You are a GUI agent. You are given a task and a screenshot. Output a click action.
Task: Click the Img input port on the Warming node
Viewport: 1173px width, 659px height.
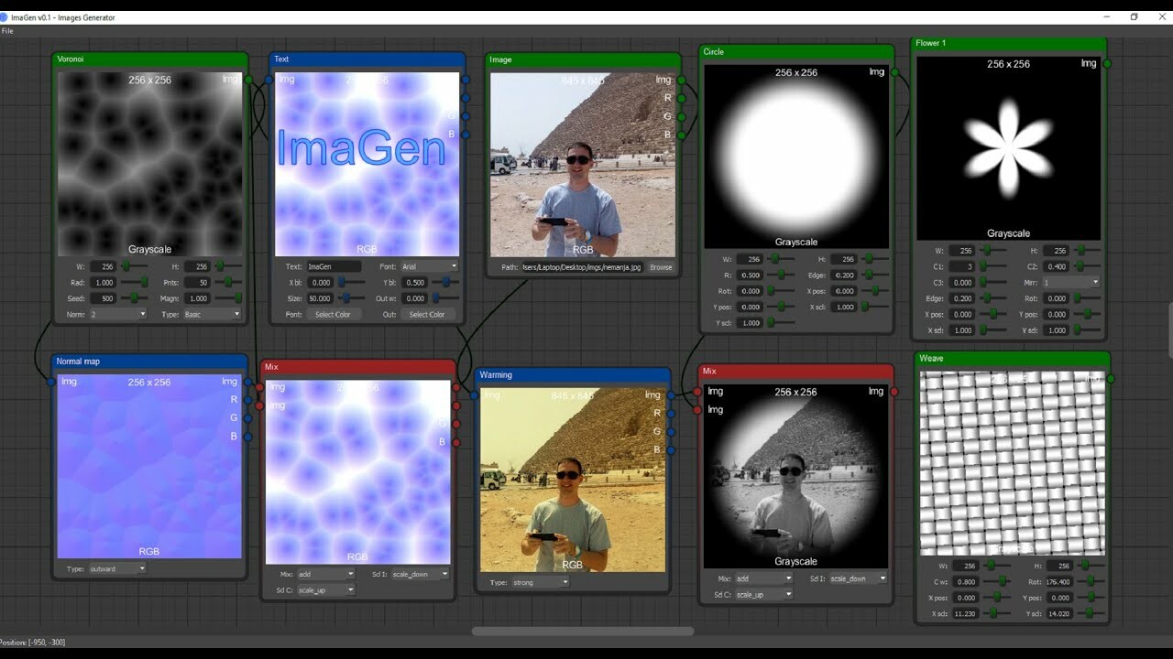(x=473, y=395)
